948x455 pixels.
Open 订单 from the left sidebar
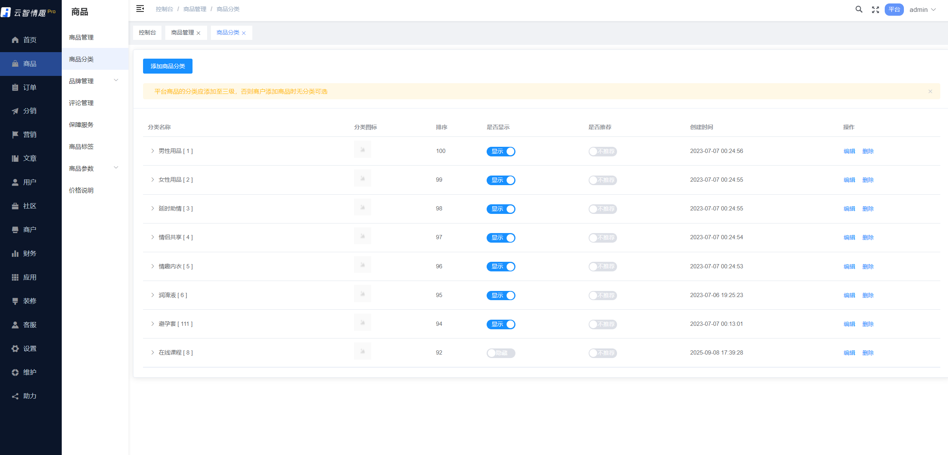30,87
